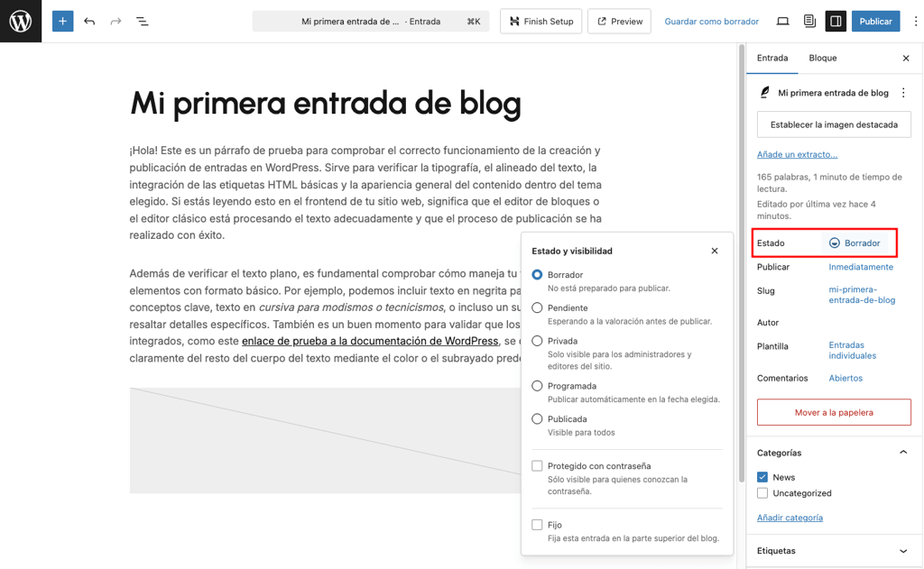Screen dimensions: 924x569
Task: Toggle the settings sidebar icon
Action: [x=836, y=22]
